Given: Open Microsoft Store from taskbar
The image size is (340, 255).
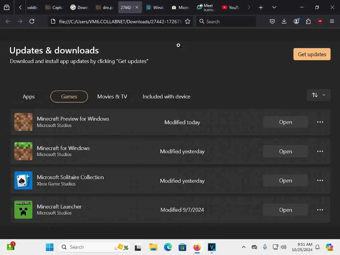Looking at the screenshot, I should tap(182, 247).
